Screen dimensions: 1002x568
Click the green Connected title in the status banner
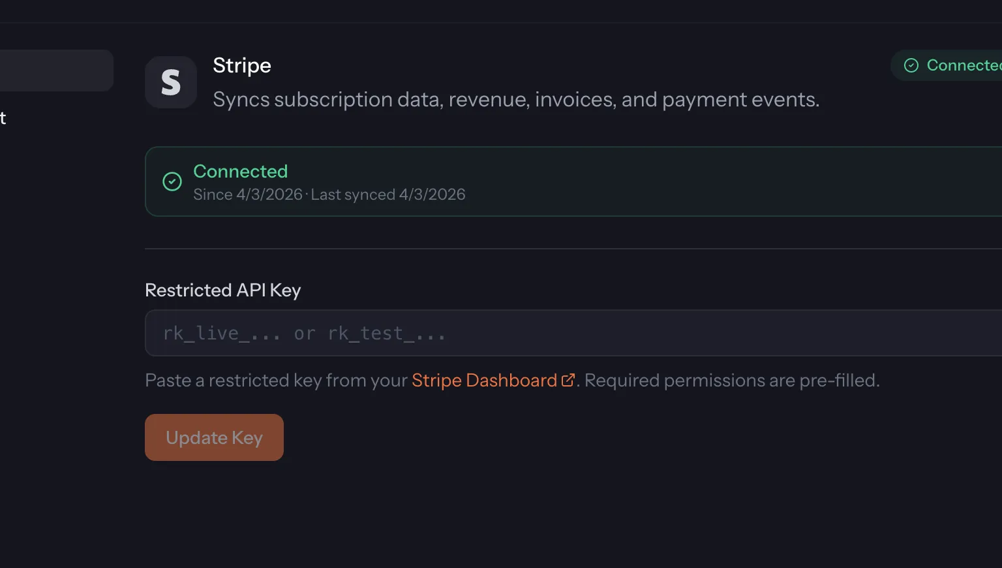241,171
